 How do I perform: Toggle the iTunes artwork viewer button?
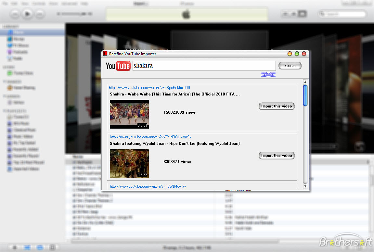[52, 247]
